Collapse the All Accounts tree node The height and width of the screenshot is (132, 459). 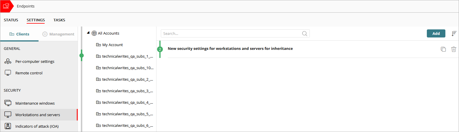coord(88,33)
